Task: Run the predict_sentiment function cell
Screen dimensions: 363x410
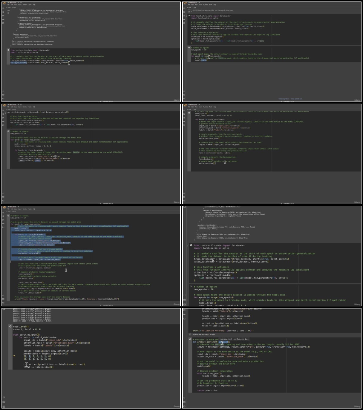Action: pyautogui.click(x=190, y=339)
